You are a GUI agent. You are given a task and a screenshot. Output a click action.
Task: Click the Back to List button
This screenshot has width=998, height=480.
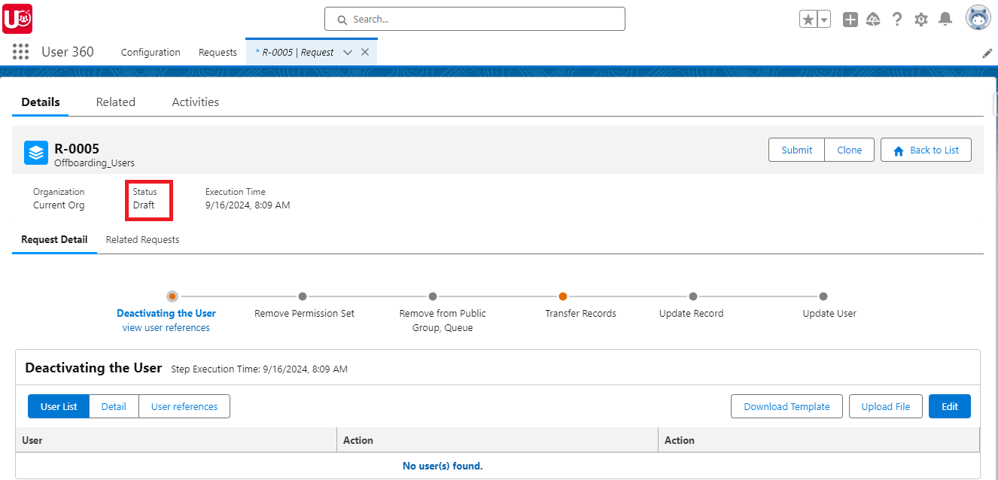(926, 150)
